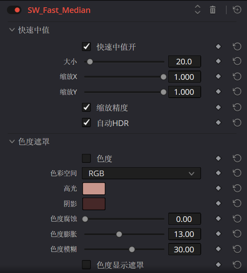The image size is (247, 273).
Task: Click the 色度膨胀 slider handle
Action: (x=119, y=234)
